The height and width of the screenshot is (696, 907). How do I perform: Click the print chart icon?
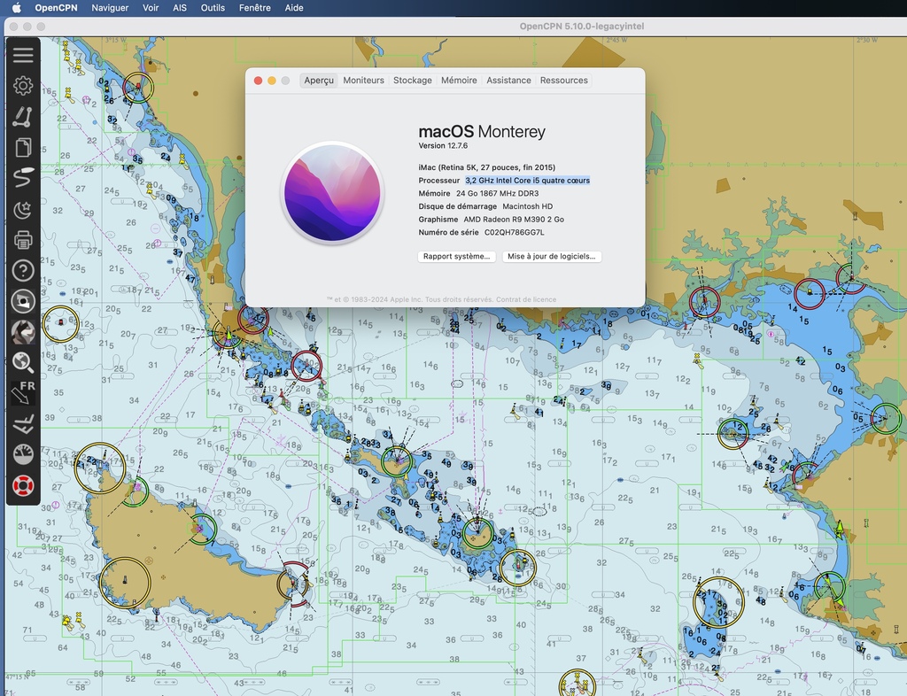click(23, 239)
